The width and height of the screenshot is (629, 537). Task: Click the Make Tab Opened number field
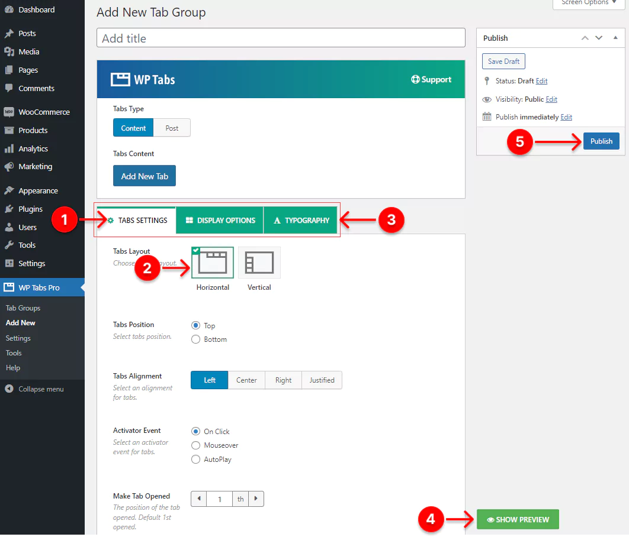point(219,499)
